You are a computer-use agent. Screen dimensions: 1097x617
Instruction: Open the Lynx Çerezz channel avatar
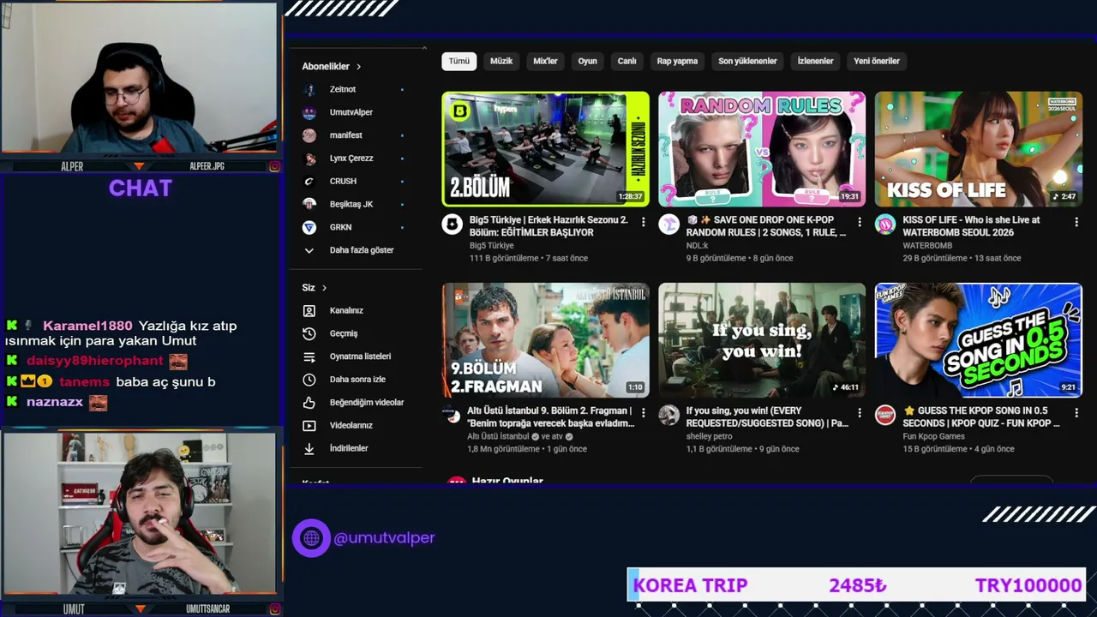click(309, 159)
